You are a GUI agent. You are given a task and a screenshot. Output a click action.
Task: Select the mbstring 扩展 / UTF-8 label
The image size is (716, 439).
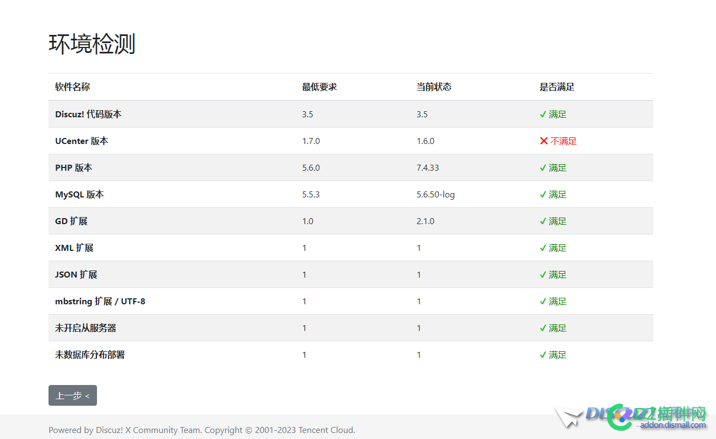click(100, 301)
